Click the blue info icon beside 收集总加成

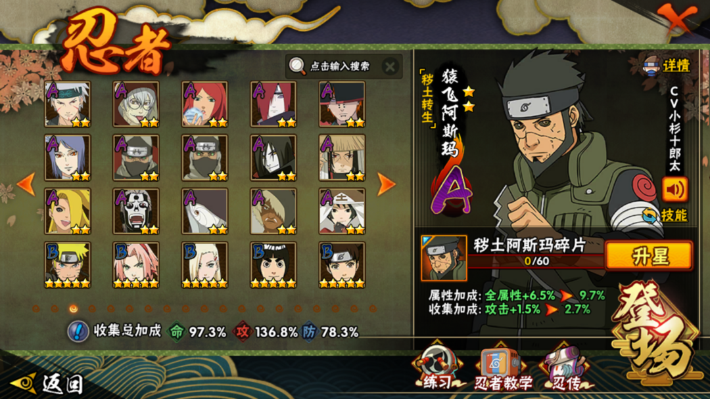pyautogui.click(x=78, y=331)
